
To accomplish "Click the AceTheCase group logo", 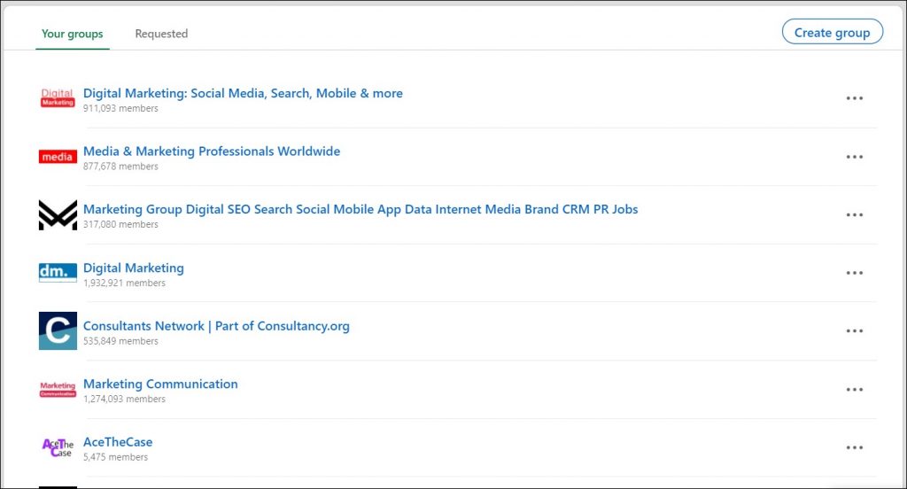I will [58, 447].
